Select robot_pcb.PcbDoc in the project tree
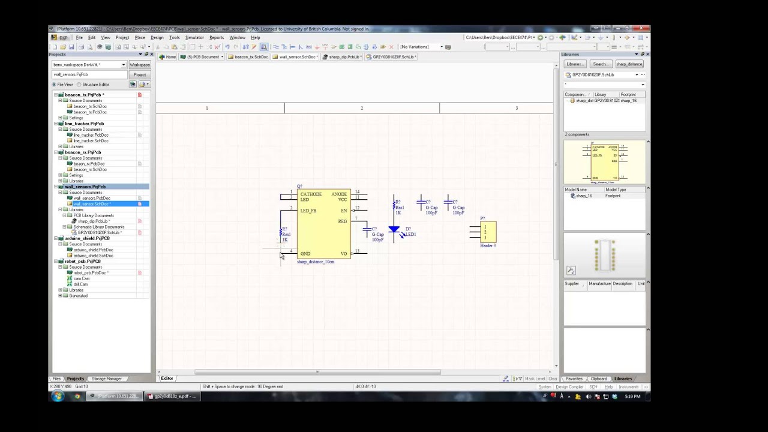The height and width of the screenshot is (432, 768). pos(91,273)
